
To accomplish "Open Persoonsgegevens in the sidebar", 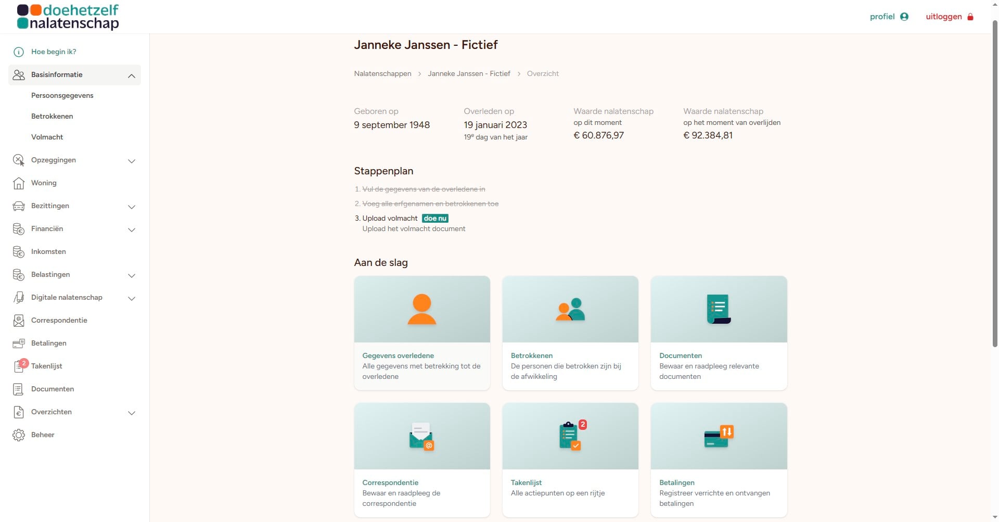I will pos(62,96).
